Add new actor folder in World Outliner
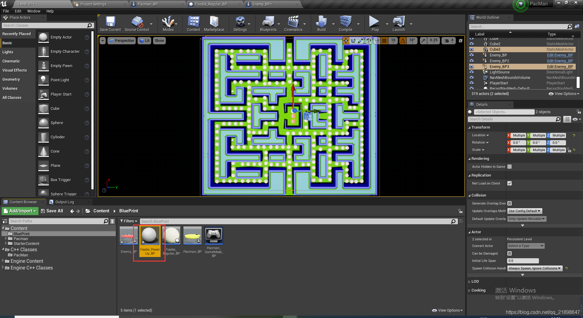This screenshot has height=318, width=583. [577, 27]
